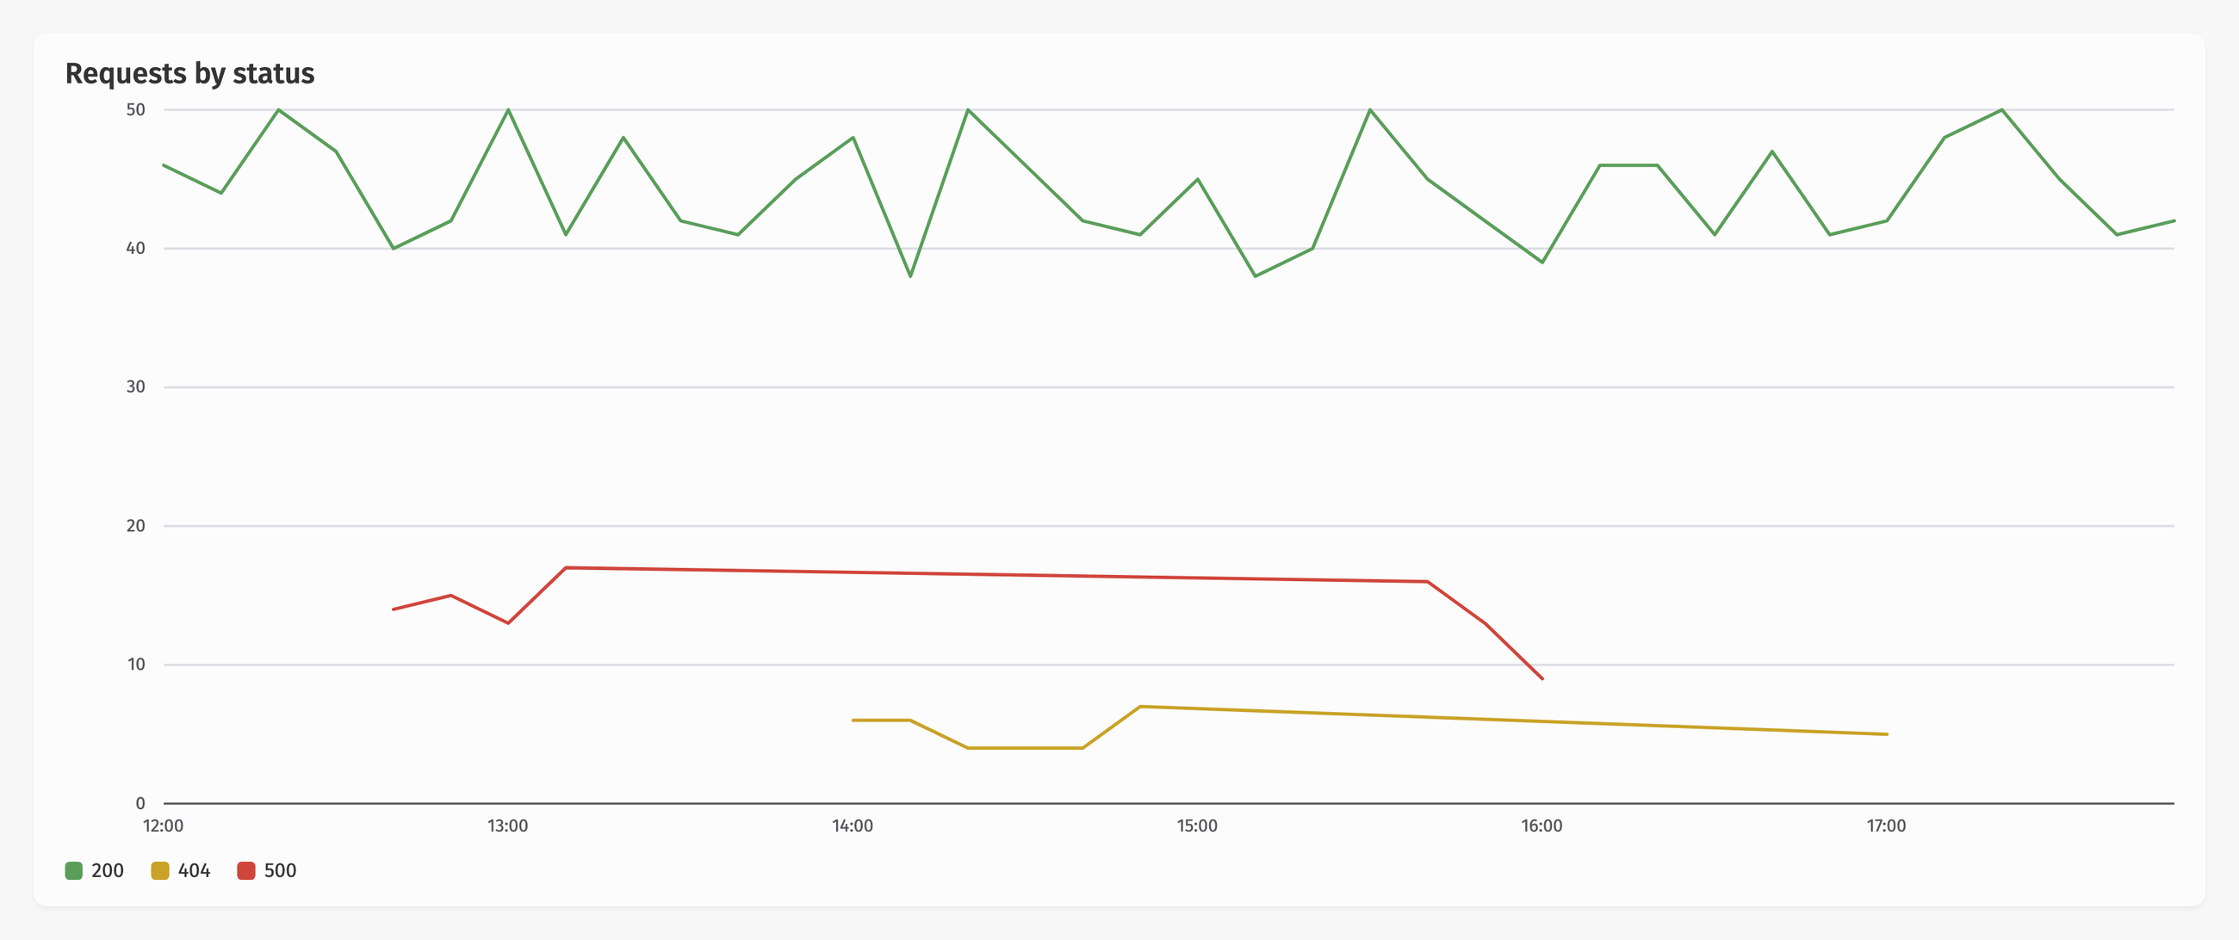This screenshot has width=2239, height=940.
Task: Click the green 200 line peak at 13:00
Action: coord(507,110)
